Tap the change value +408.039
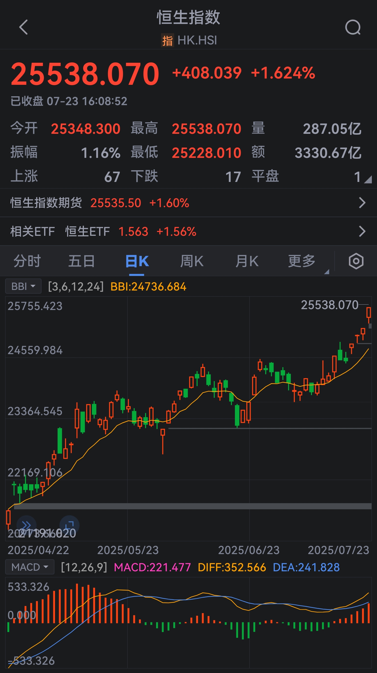Viewport: 377px width, 673px height. tap(207, 73)
